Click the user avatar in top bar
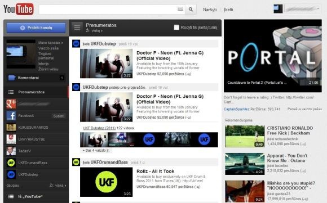 (278, 9)
